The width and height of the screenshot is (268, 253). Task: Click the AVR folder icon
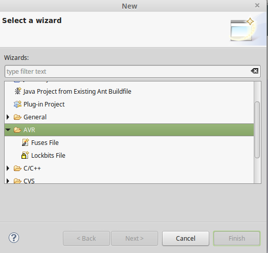[x=17, y=130]
